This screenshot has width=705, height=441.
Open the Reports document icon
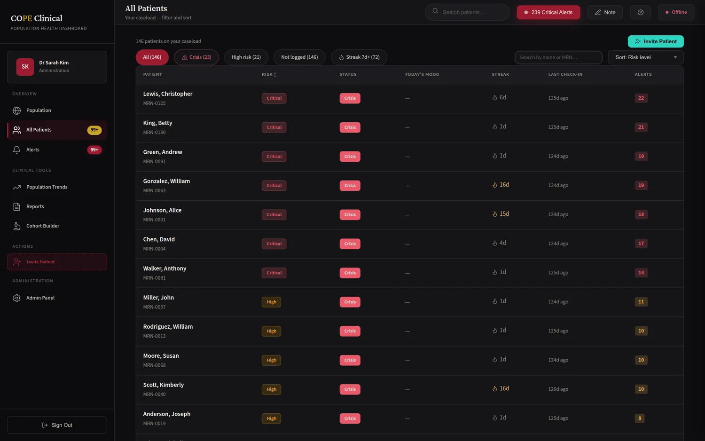tap(17, 207)
